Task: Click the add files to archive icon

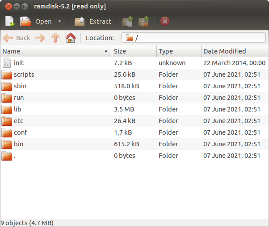Action: 128,21
